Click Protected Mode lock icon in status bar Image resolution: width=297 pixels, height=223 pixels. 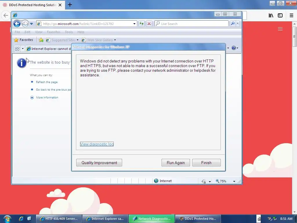point(204,181)
